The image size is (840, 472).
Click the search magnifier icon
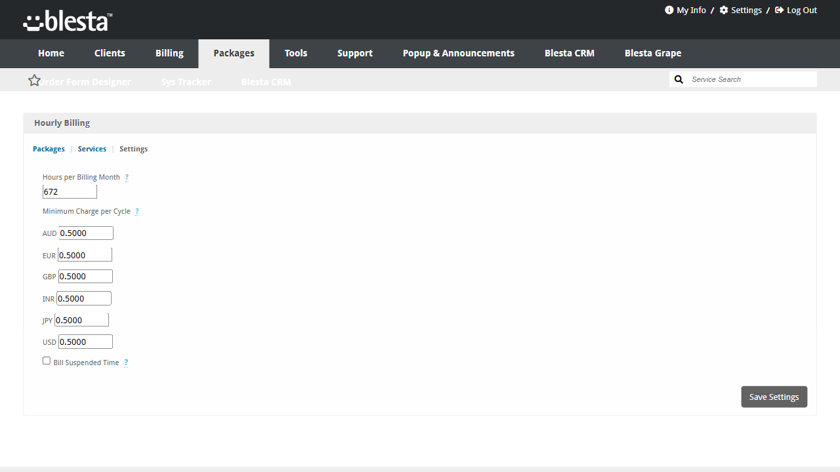(679, 79)
